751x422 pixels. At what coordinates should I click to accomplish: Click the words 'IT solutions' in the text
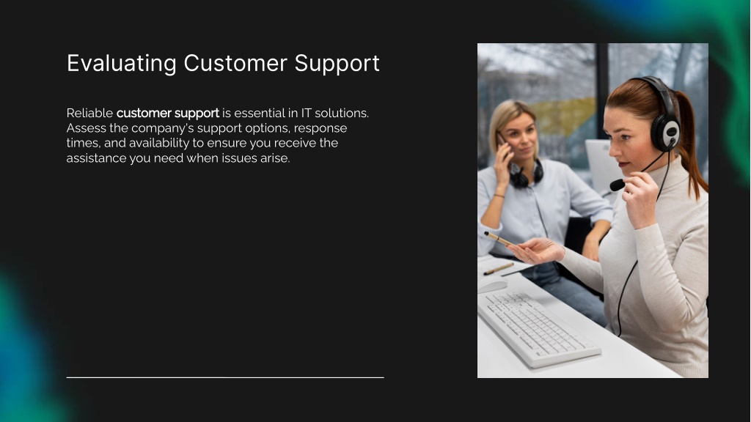point(334,114)
